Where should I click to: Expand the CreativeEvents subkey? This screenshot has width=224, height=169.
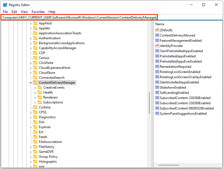pos(35,88)
